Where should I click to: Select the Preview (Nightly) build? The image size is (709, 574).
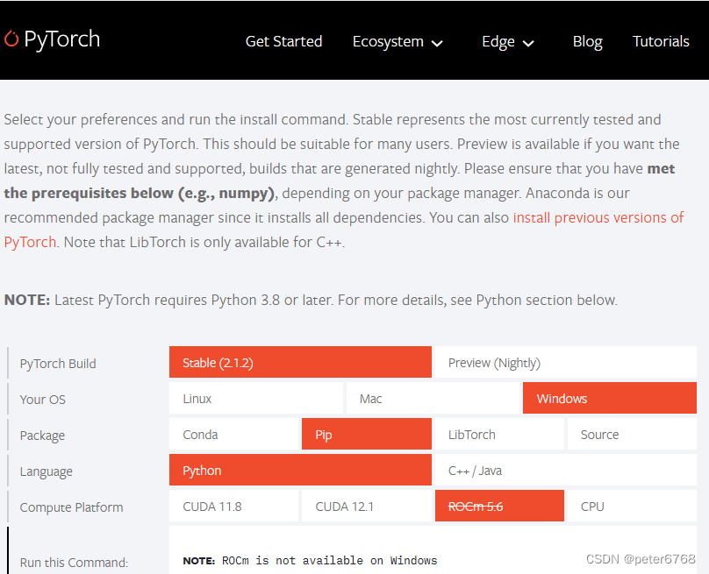tap(566, 362)
